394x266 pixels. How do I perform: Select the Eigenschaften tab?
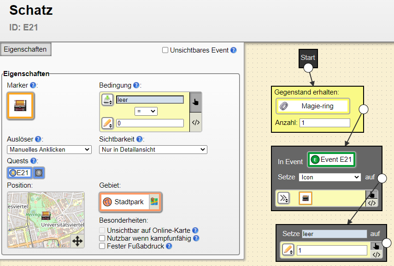click(x=25, y=49)
